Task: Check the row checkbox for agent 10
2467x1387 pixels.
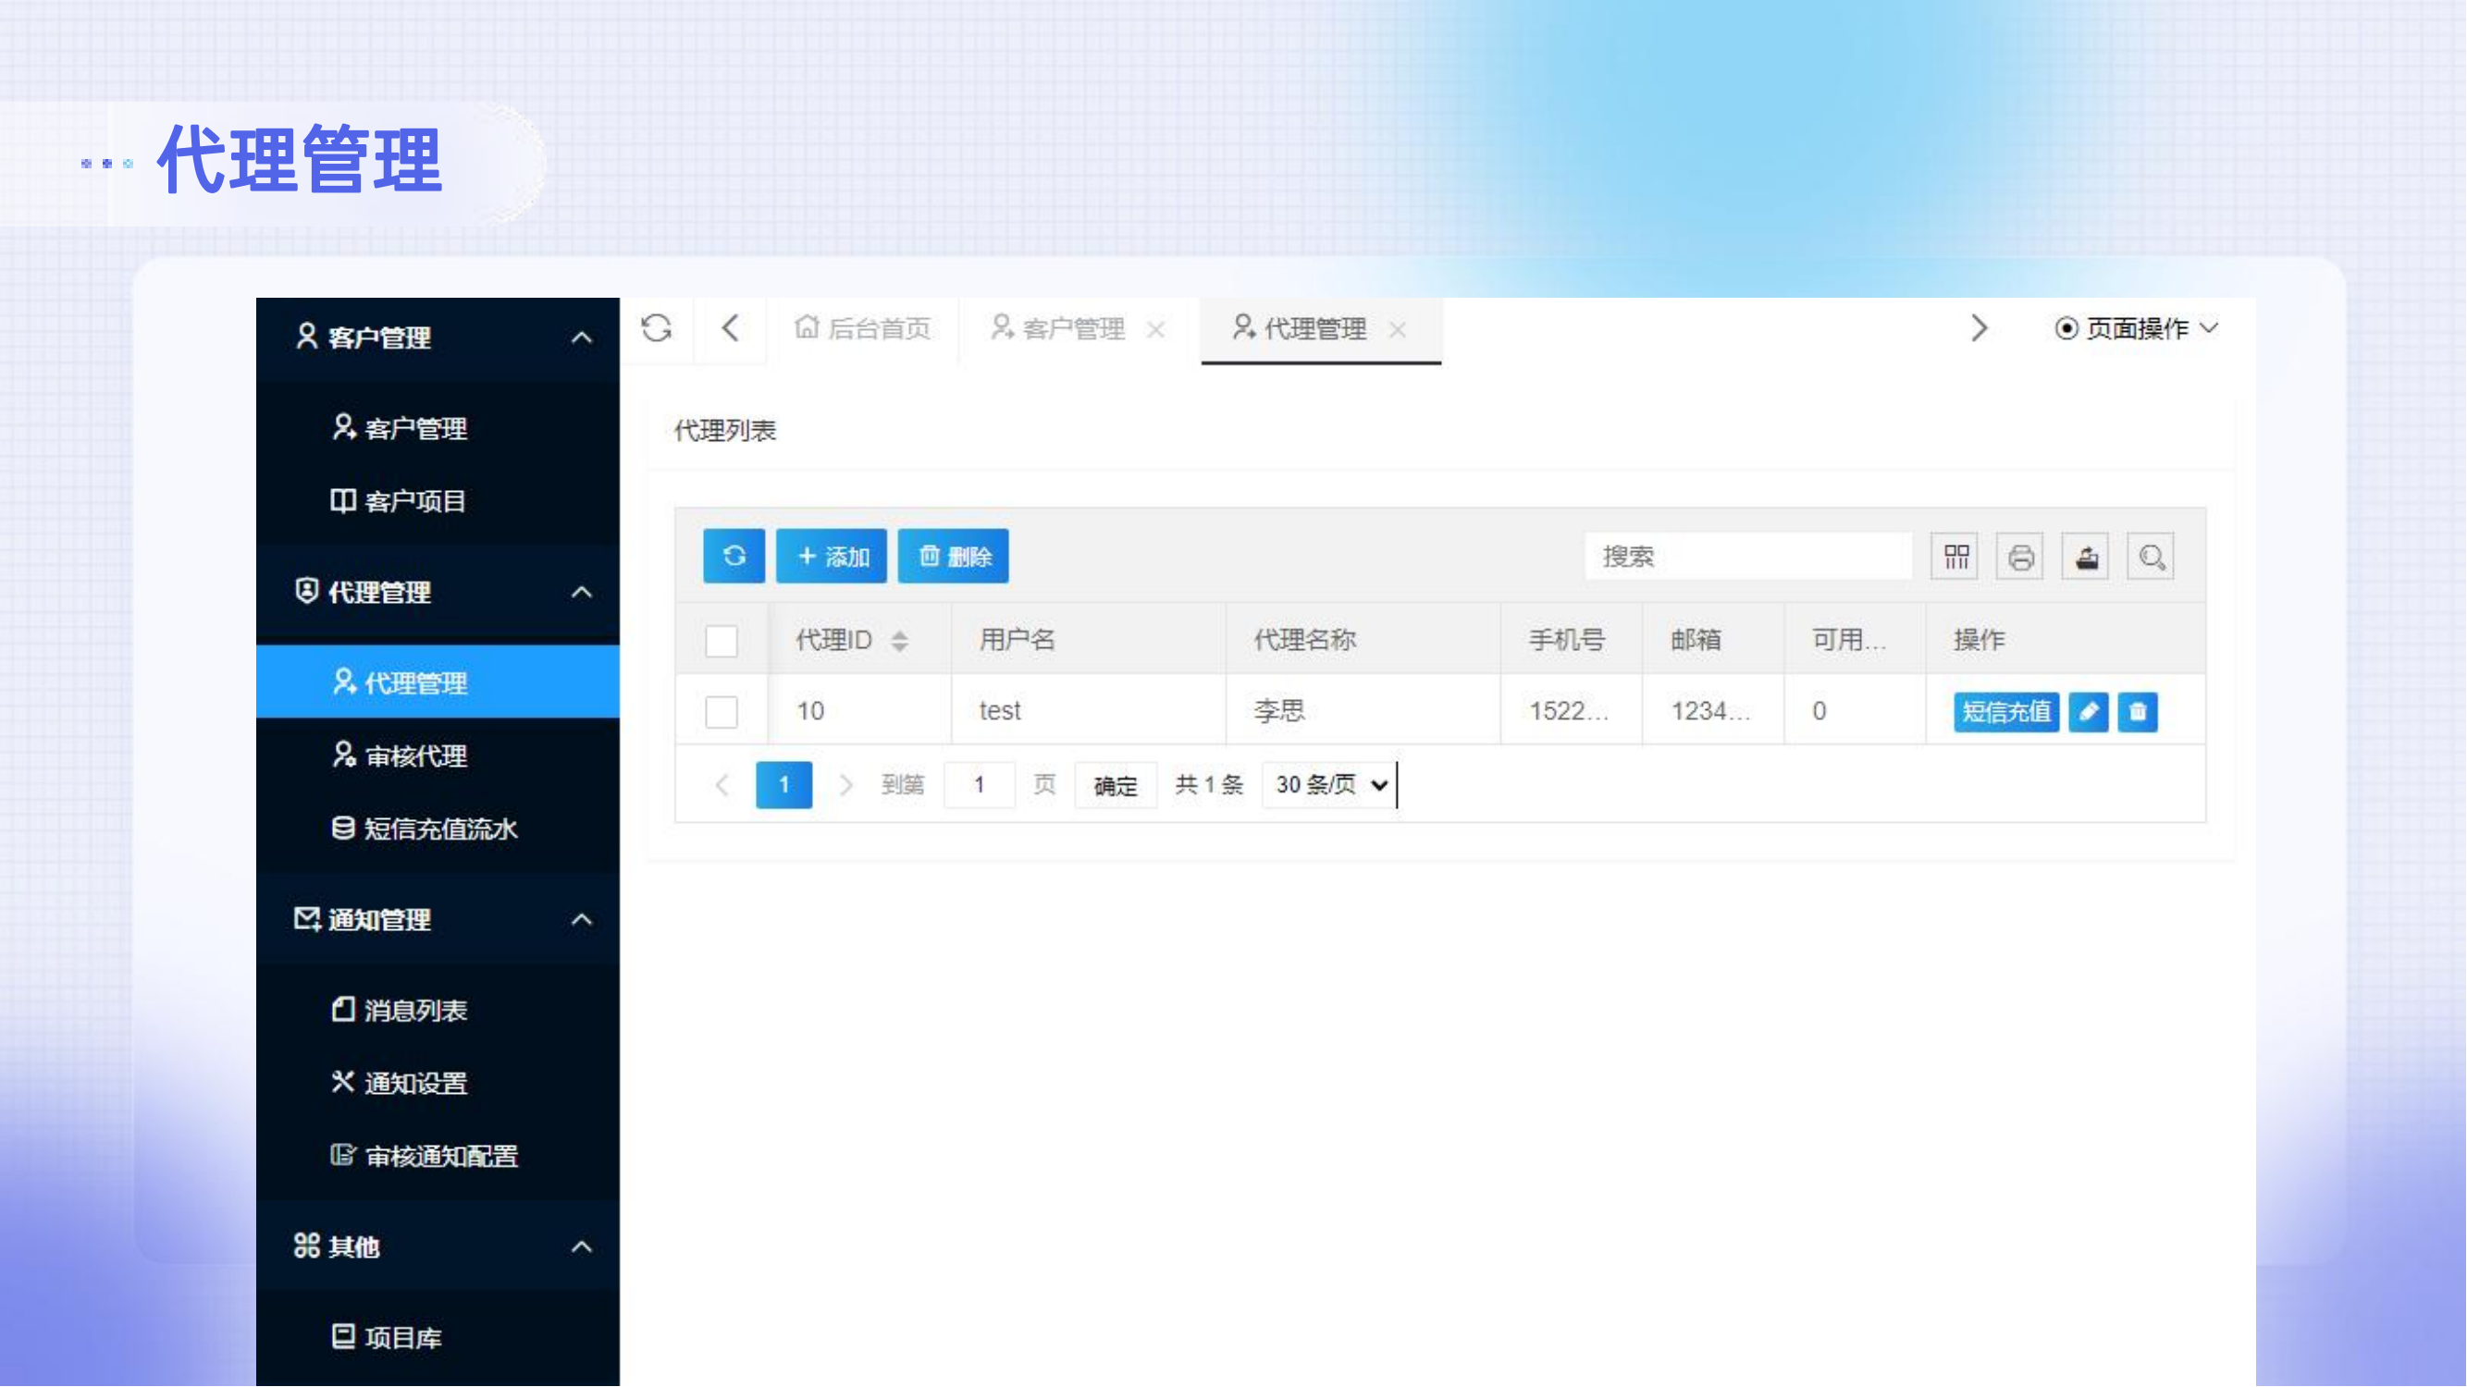Action: click(x=722, y=711)
